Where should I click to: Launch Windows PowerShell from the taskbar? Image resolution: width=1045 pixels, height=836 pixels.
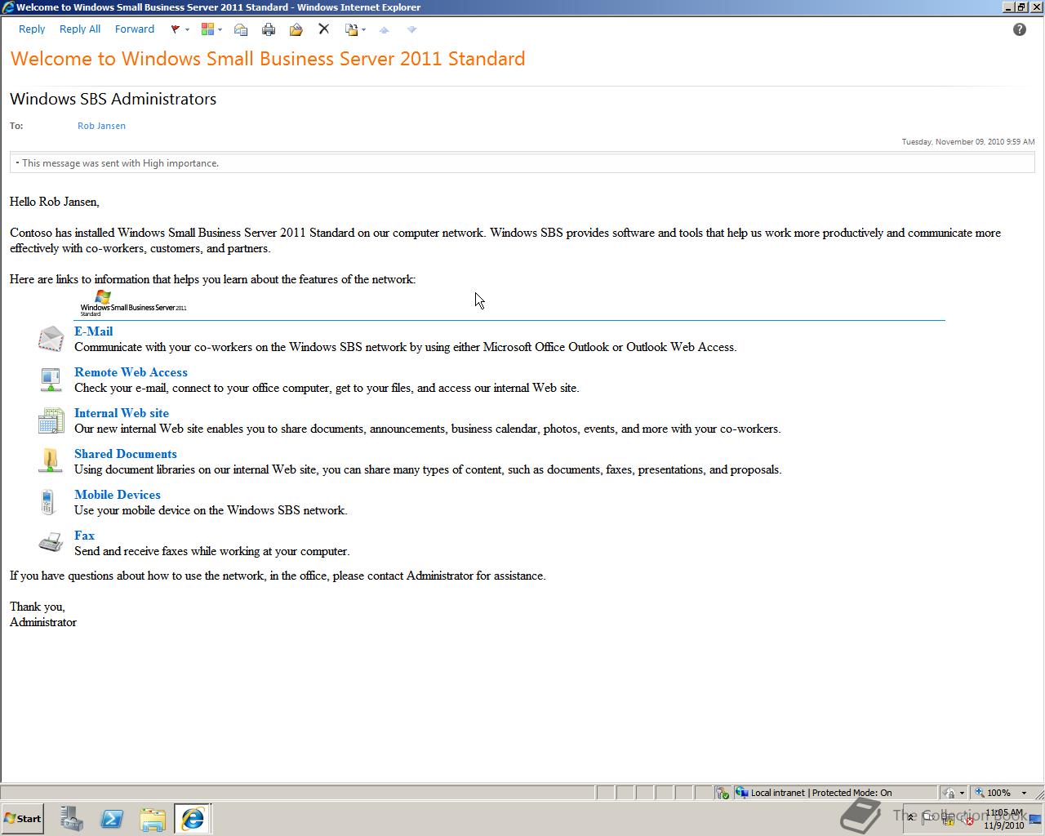(x=112, y=819)
